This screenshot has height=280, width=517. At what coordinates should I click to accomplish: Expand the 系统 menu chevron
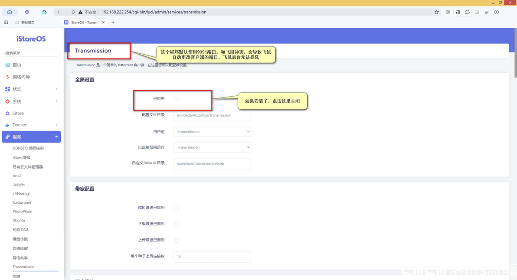coord(56,101)
